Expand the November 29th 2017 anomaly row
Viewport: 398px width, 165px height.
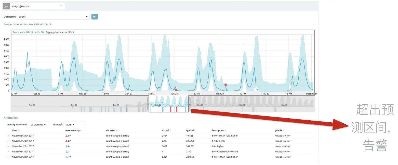8,136
